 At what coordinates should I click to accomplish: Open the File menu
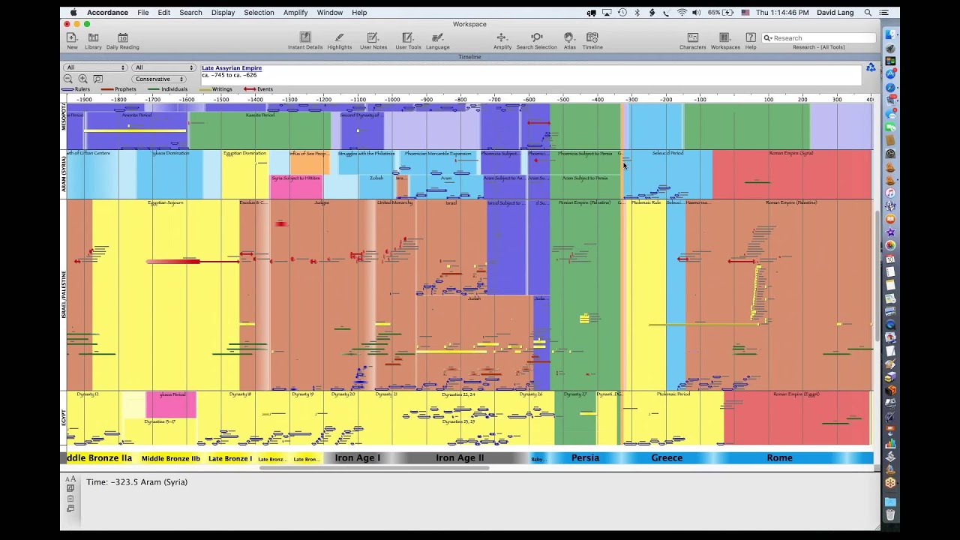click(142, 13)
